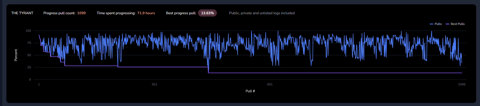Toggle the Best Pulls series in the legend
The height and width of the screenshot is (106, 480).
(455, 24)
